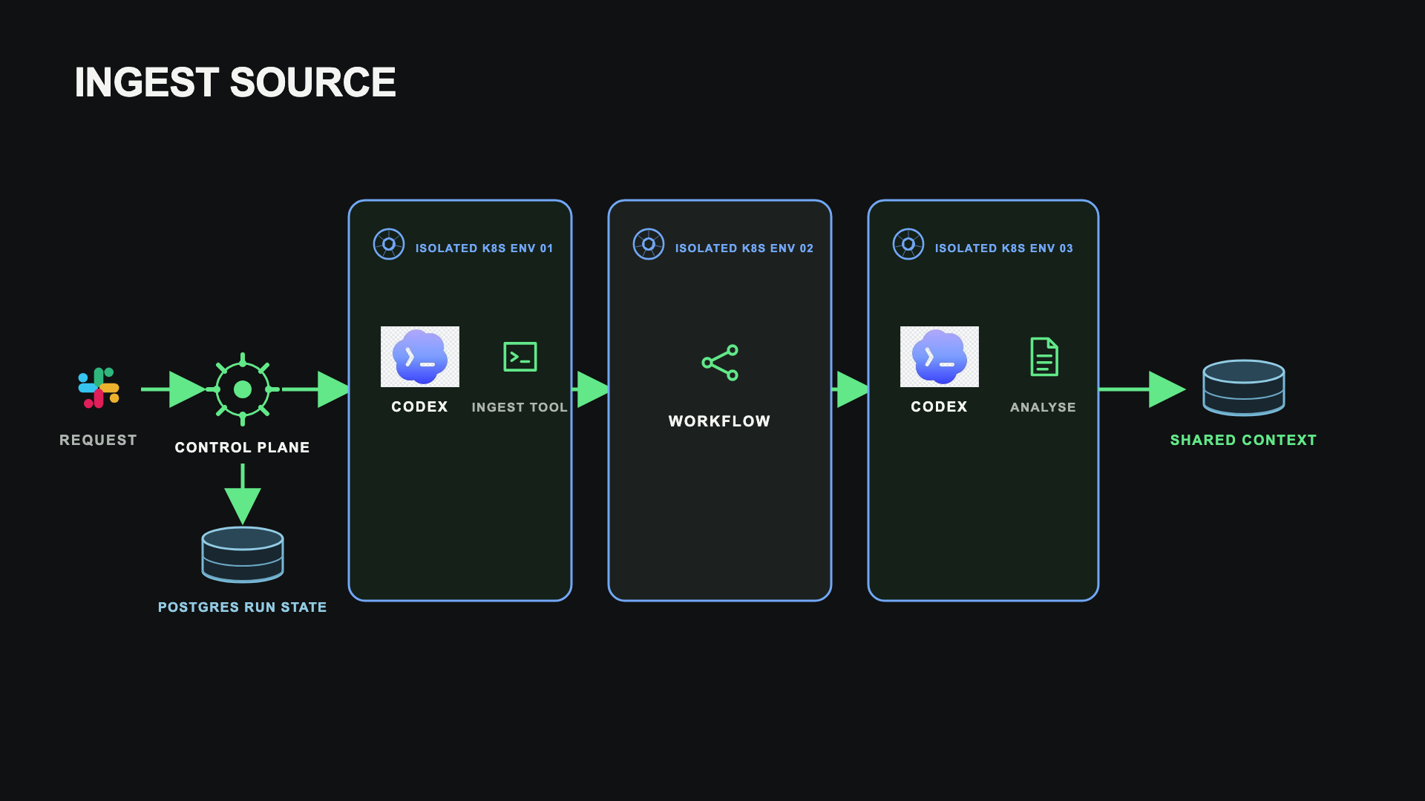1425x801 pixels.
Task: Click the POSTGRES RUN STATE label
Action: click(243, 607)
